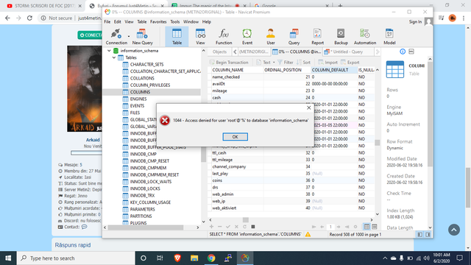
Task: Collapse the information_schema database node
Action: [x=109, y=51]
